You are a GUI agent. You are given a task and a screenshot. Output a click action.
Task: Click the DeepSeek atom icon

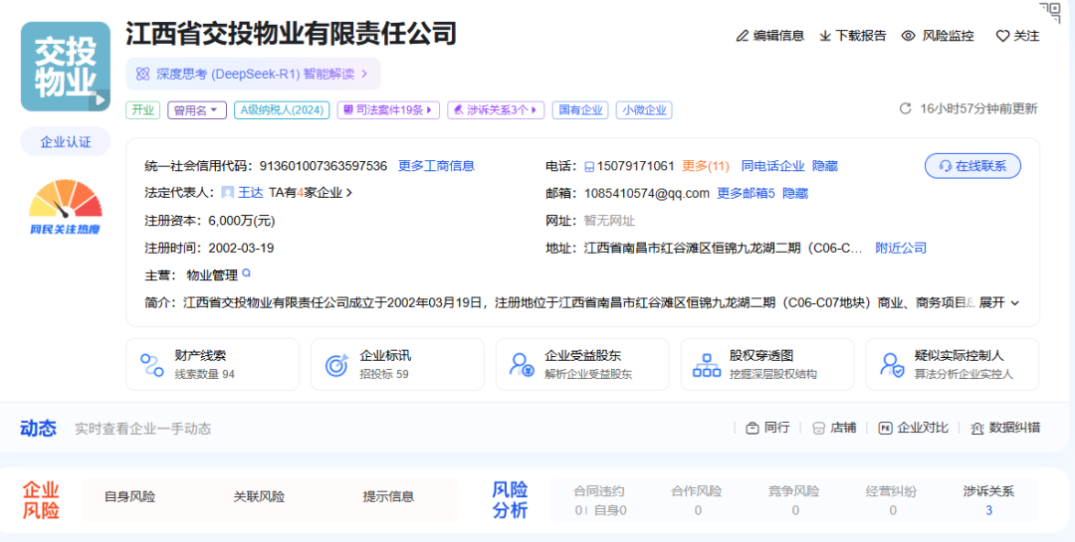[x=142, y=74]
